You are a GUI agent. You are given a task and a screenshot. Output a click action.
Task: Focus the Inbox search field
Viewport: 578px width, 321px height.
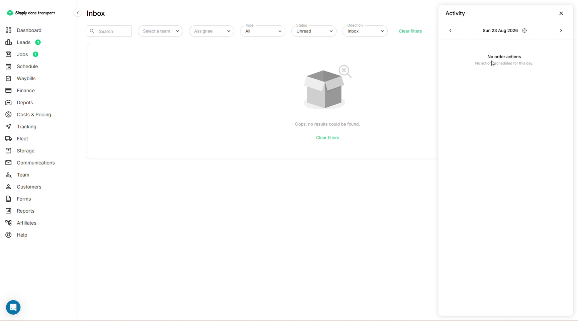[x=109, y=31]
